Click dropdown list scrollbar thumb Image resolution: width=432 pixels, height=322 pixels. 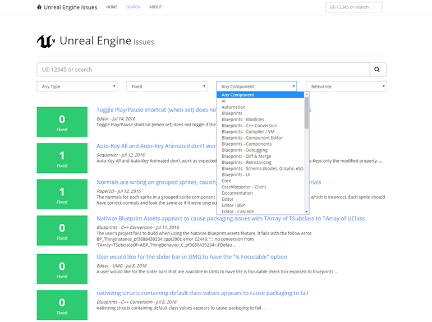click(x=306, y=113)
